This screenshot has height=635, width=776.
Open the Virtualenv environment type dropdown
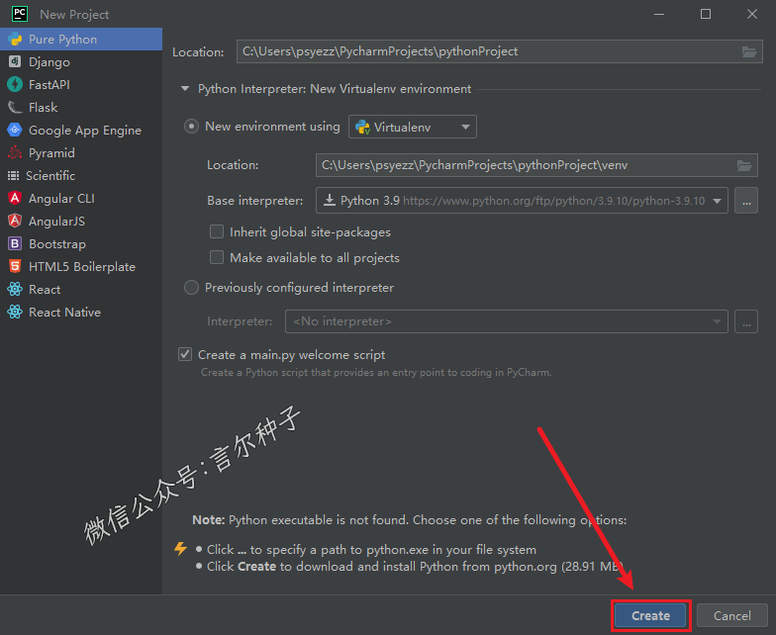(412, 127)
